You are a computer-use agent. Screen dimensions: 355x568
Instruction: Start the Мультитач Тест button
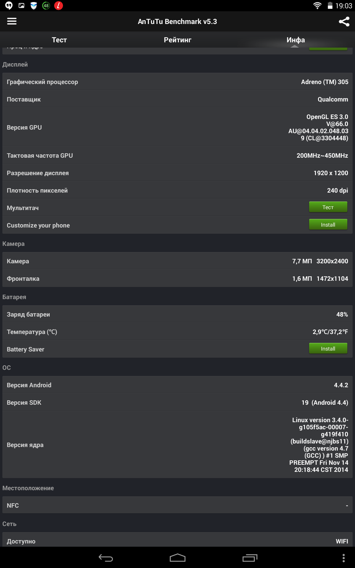click(x=328, y=207)
